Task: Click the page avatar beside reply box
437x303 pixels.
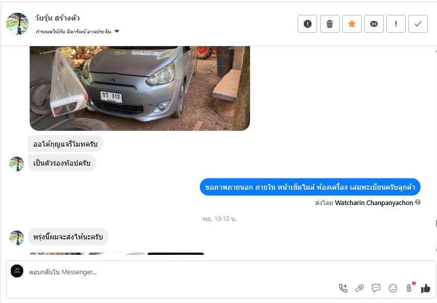Action: (17, 271)
